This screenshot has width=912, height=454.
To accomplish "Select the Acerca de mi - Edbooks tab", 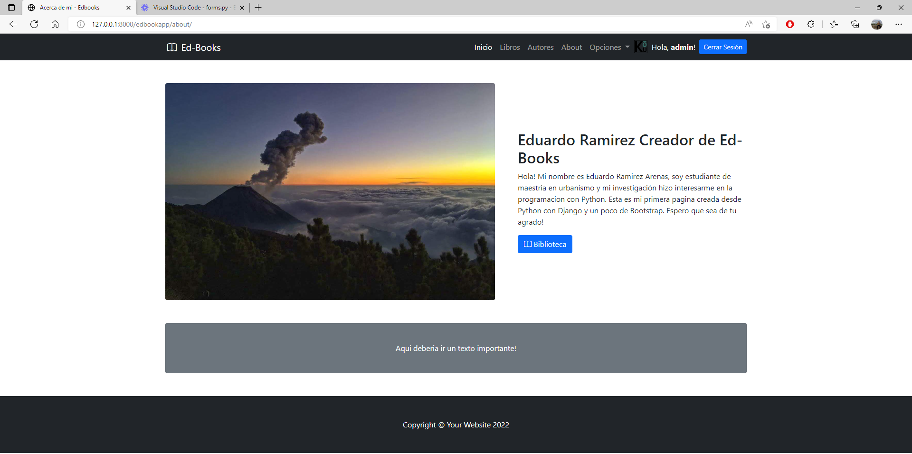I will point(79,8).
